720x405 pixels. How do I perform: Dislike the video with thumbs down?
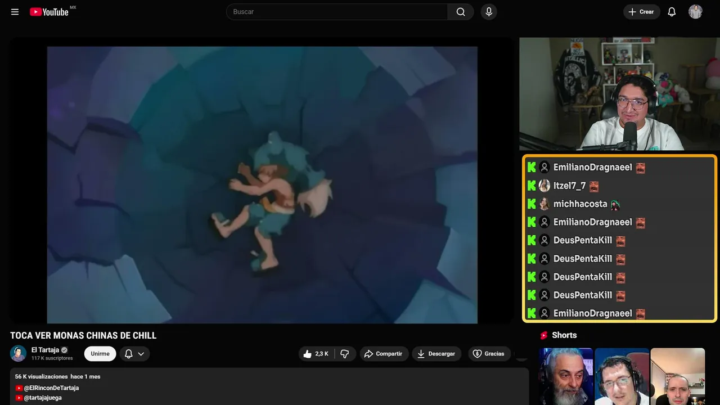pyautogui.click(x=345, y=354)
